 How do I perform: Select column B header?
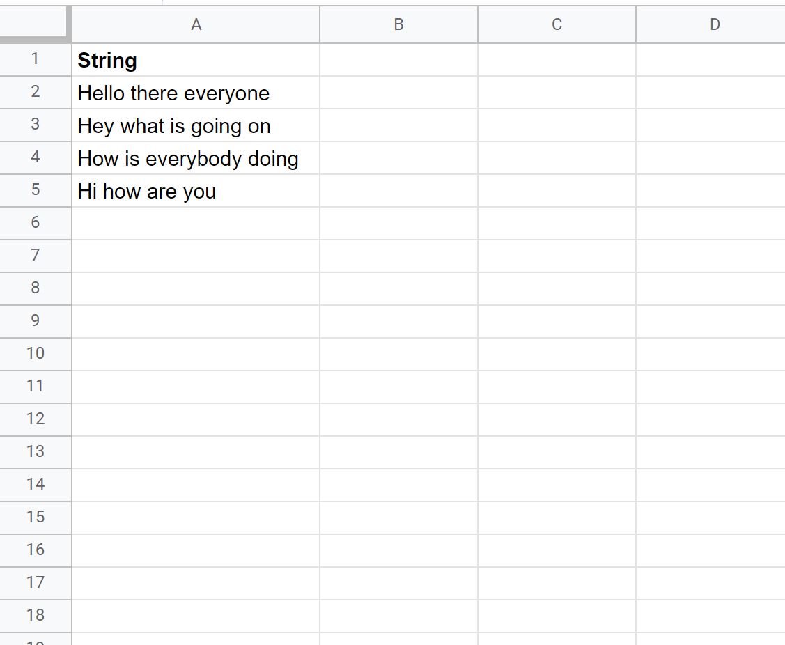(398, 24)
